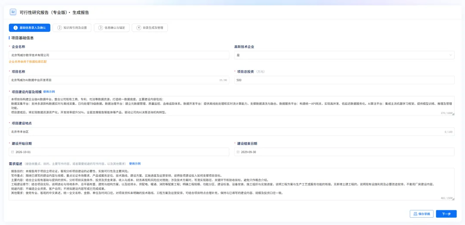Click the 15 / 80 character counter

coord(223,80)
